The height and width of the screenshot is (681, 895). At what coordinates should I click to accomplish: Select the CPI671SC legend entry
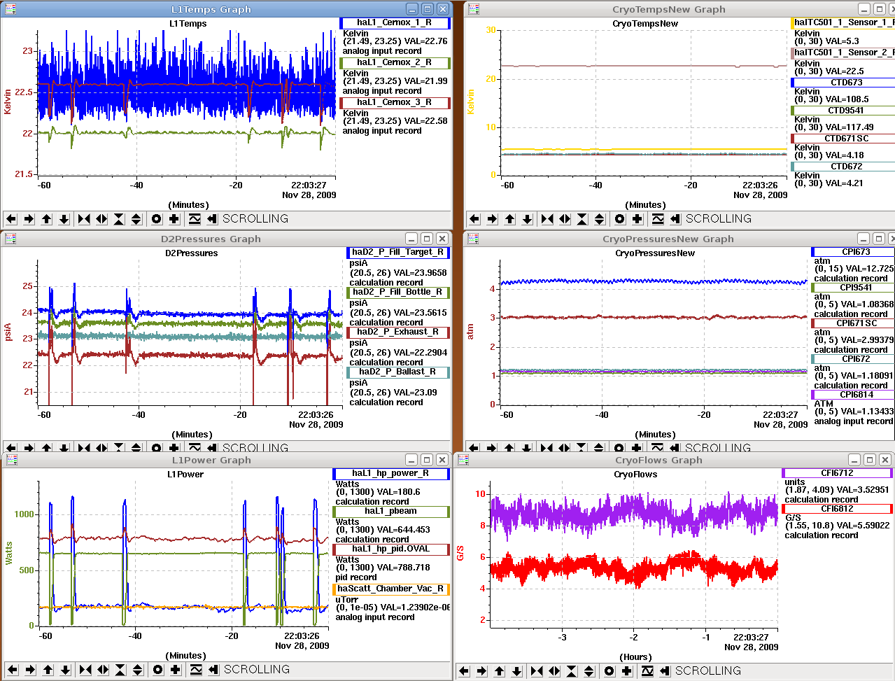853,323
